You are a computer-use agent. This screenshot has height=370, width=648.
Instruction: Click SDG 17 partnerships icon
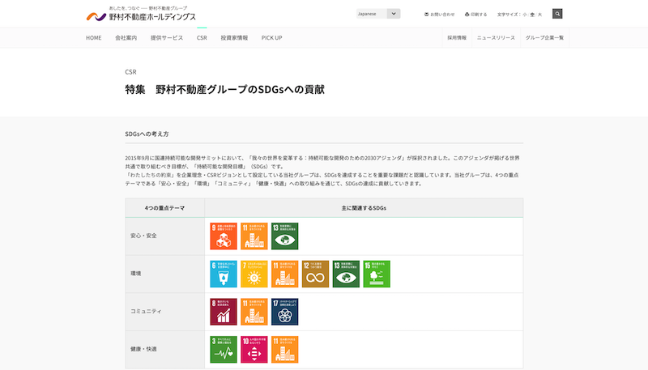[285, 312]
